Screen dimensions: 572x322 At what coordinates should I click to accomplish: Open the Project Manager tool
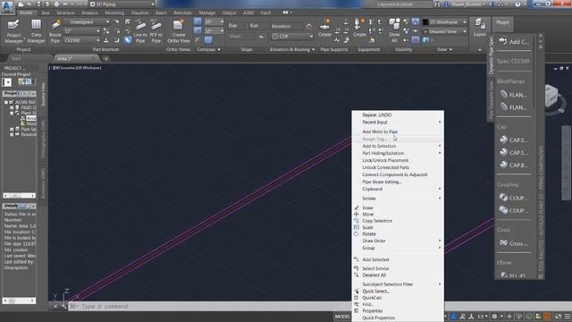[14, 31]
